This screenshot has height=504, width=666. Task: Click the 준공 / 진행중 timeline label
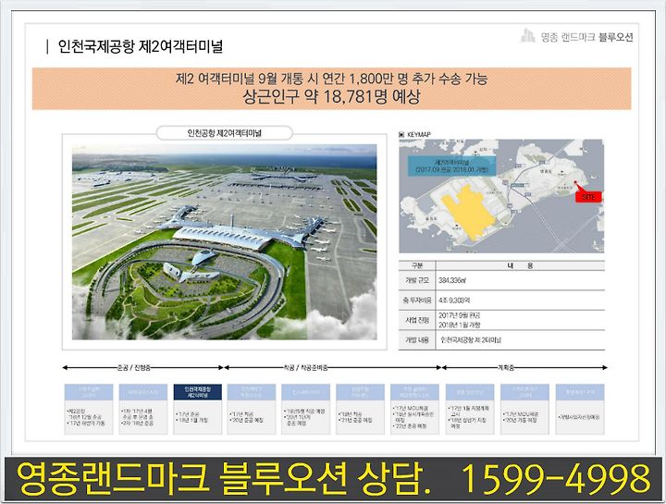(133, 368)
